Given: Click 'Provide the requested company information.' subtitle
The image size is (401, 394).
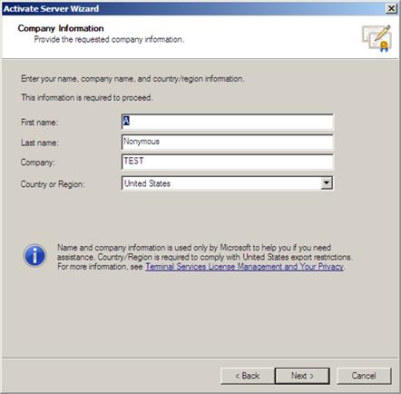Looking at the screenshot, I should pyautogui.click(x=109, y=40).
